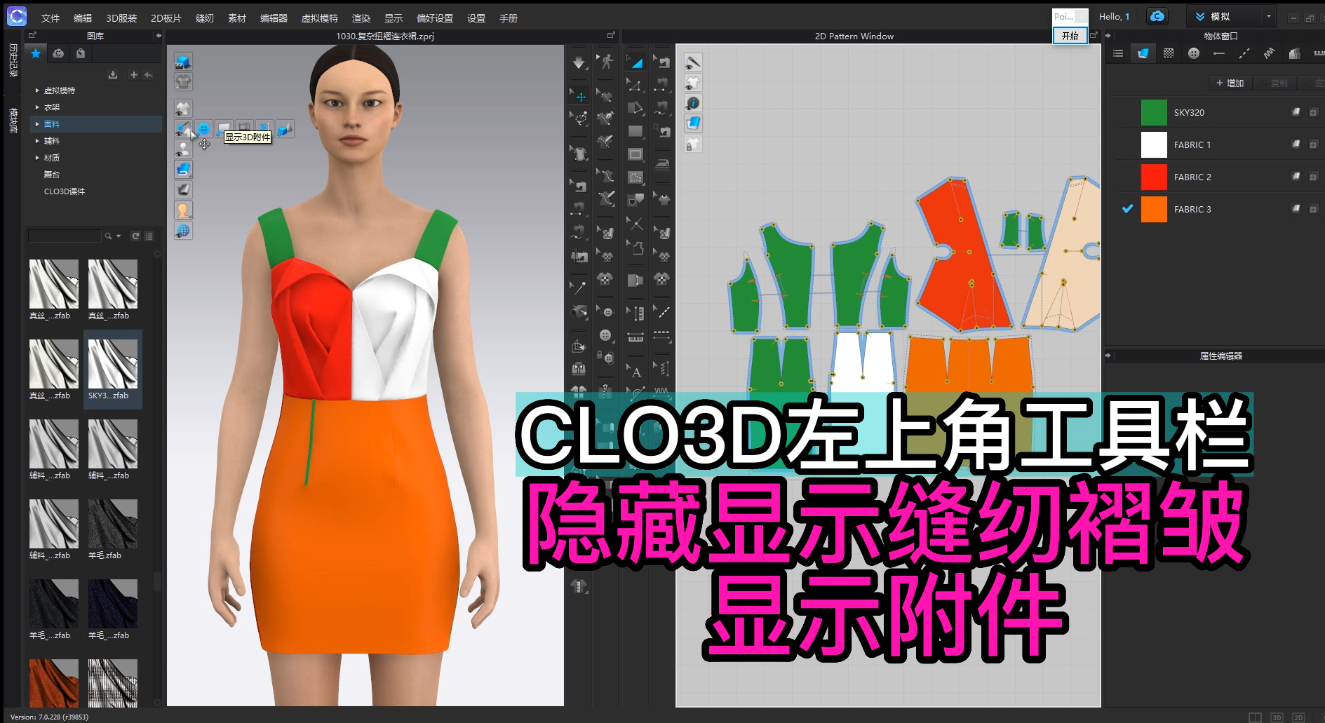Screen dimensions: 1325x723
Task: Toggle show seamline eye icon in 2D window
Action: click(693, 62)
